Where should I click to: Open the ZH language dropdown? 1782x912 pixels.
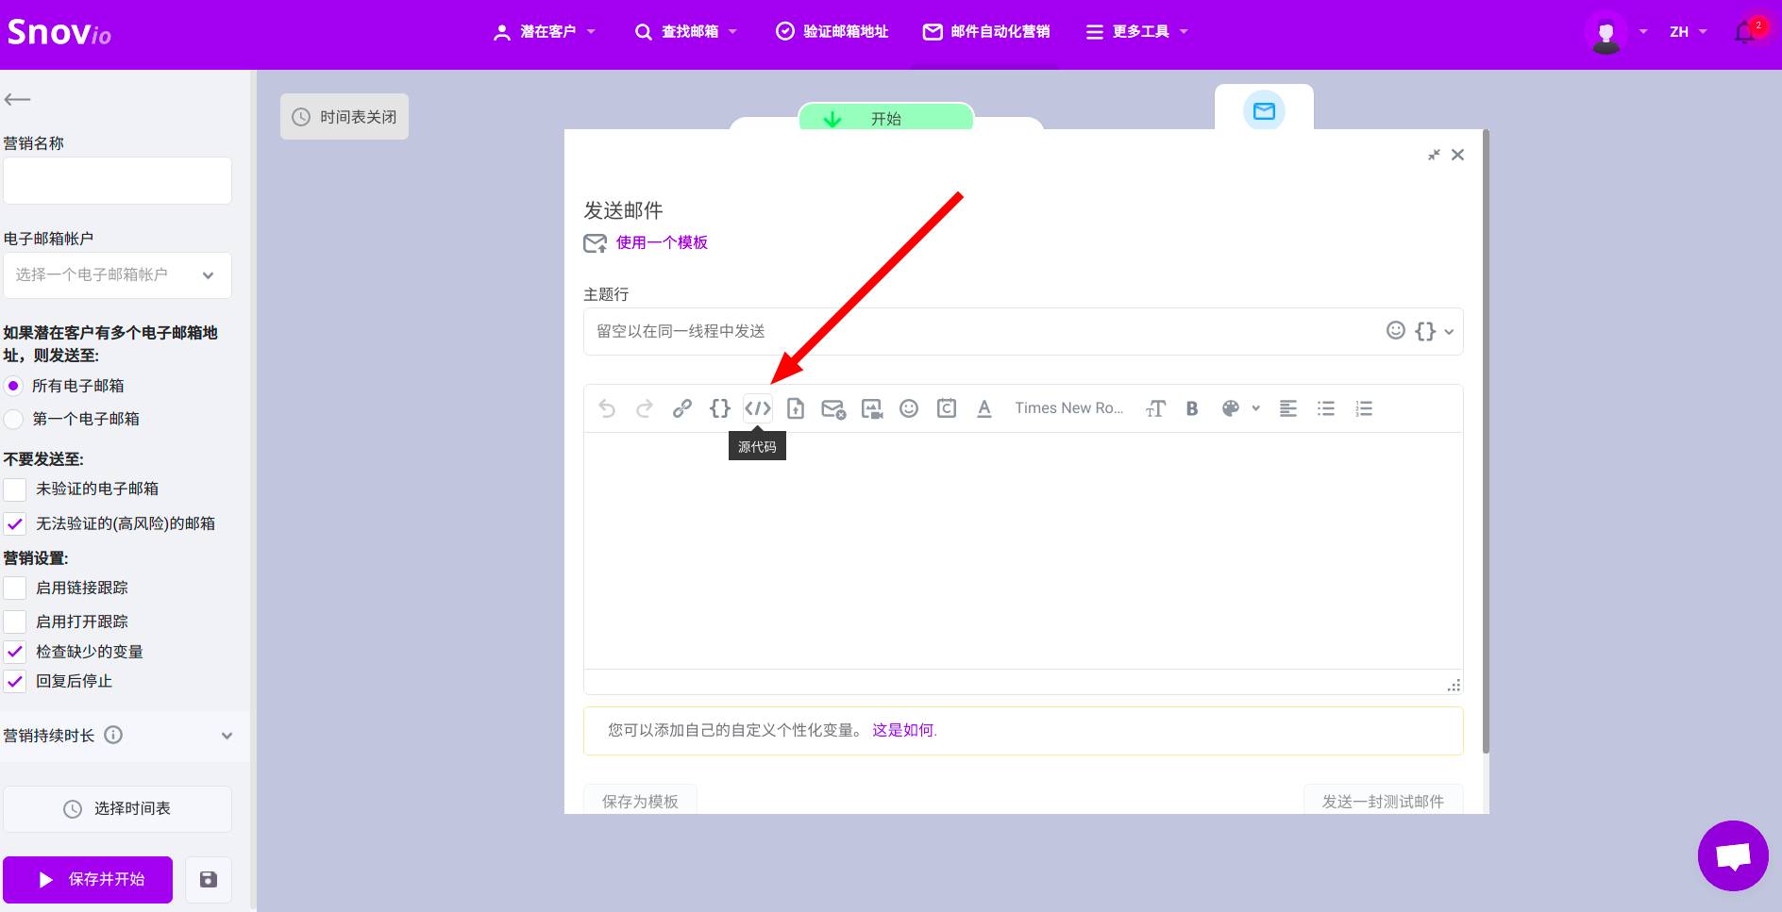click(1688, 32)
